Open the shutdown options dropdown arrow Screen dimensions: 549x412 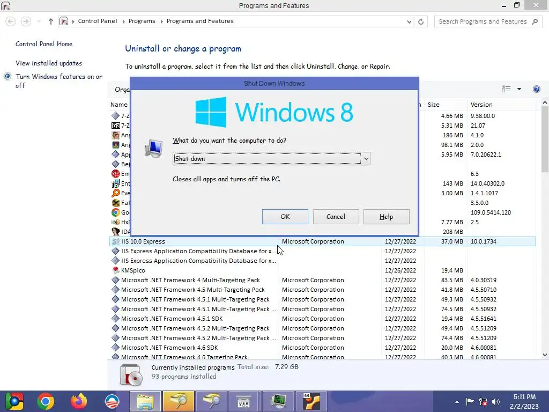(x=366, y=159)
